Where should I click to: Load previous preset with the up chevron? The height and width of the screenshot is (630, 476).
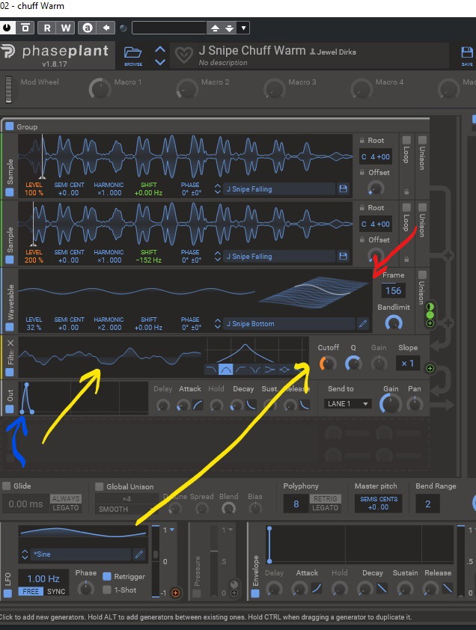pyautogui.click(x=160, y=49)
